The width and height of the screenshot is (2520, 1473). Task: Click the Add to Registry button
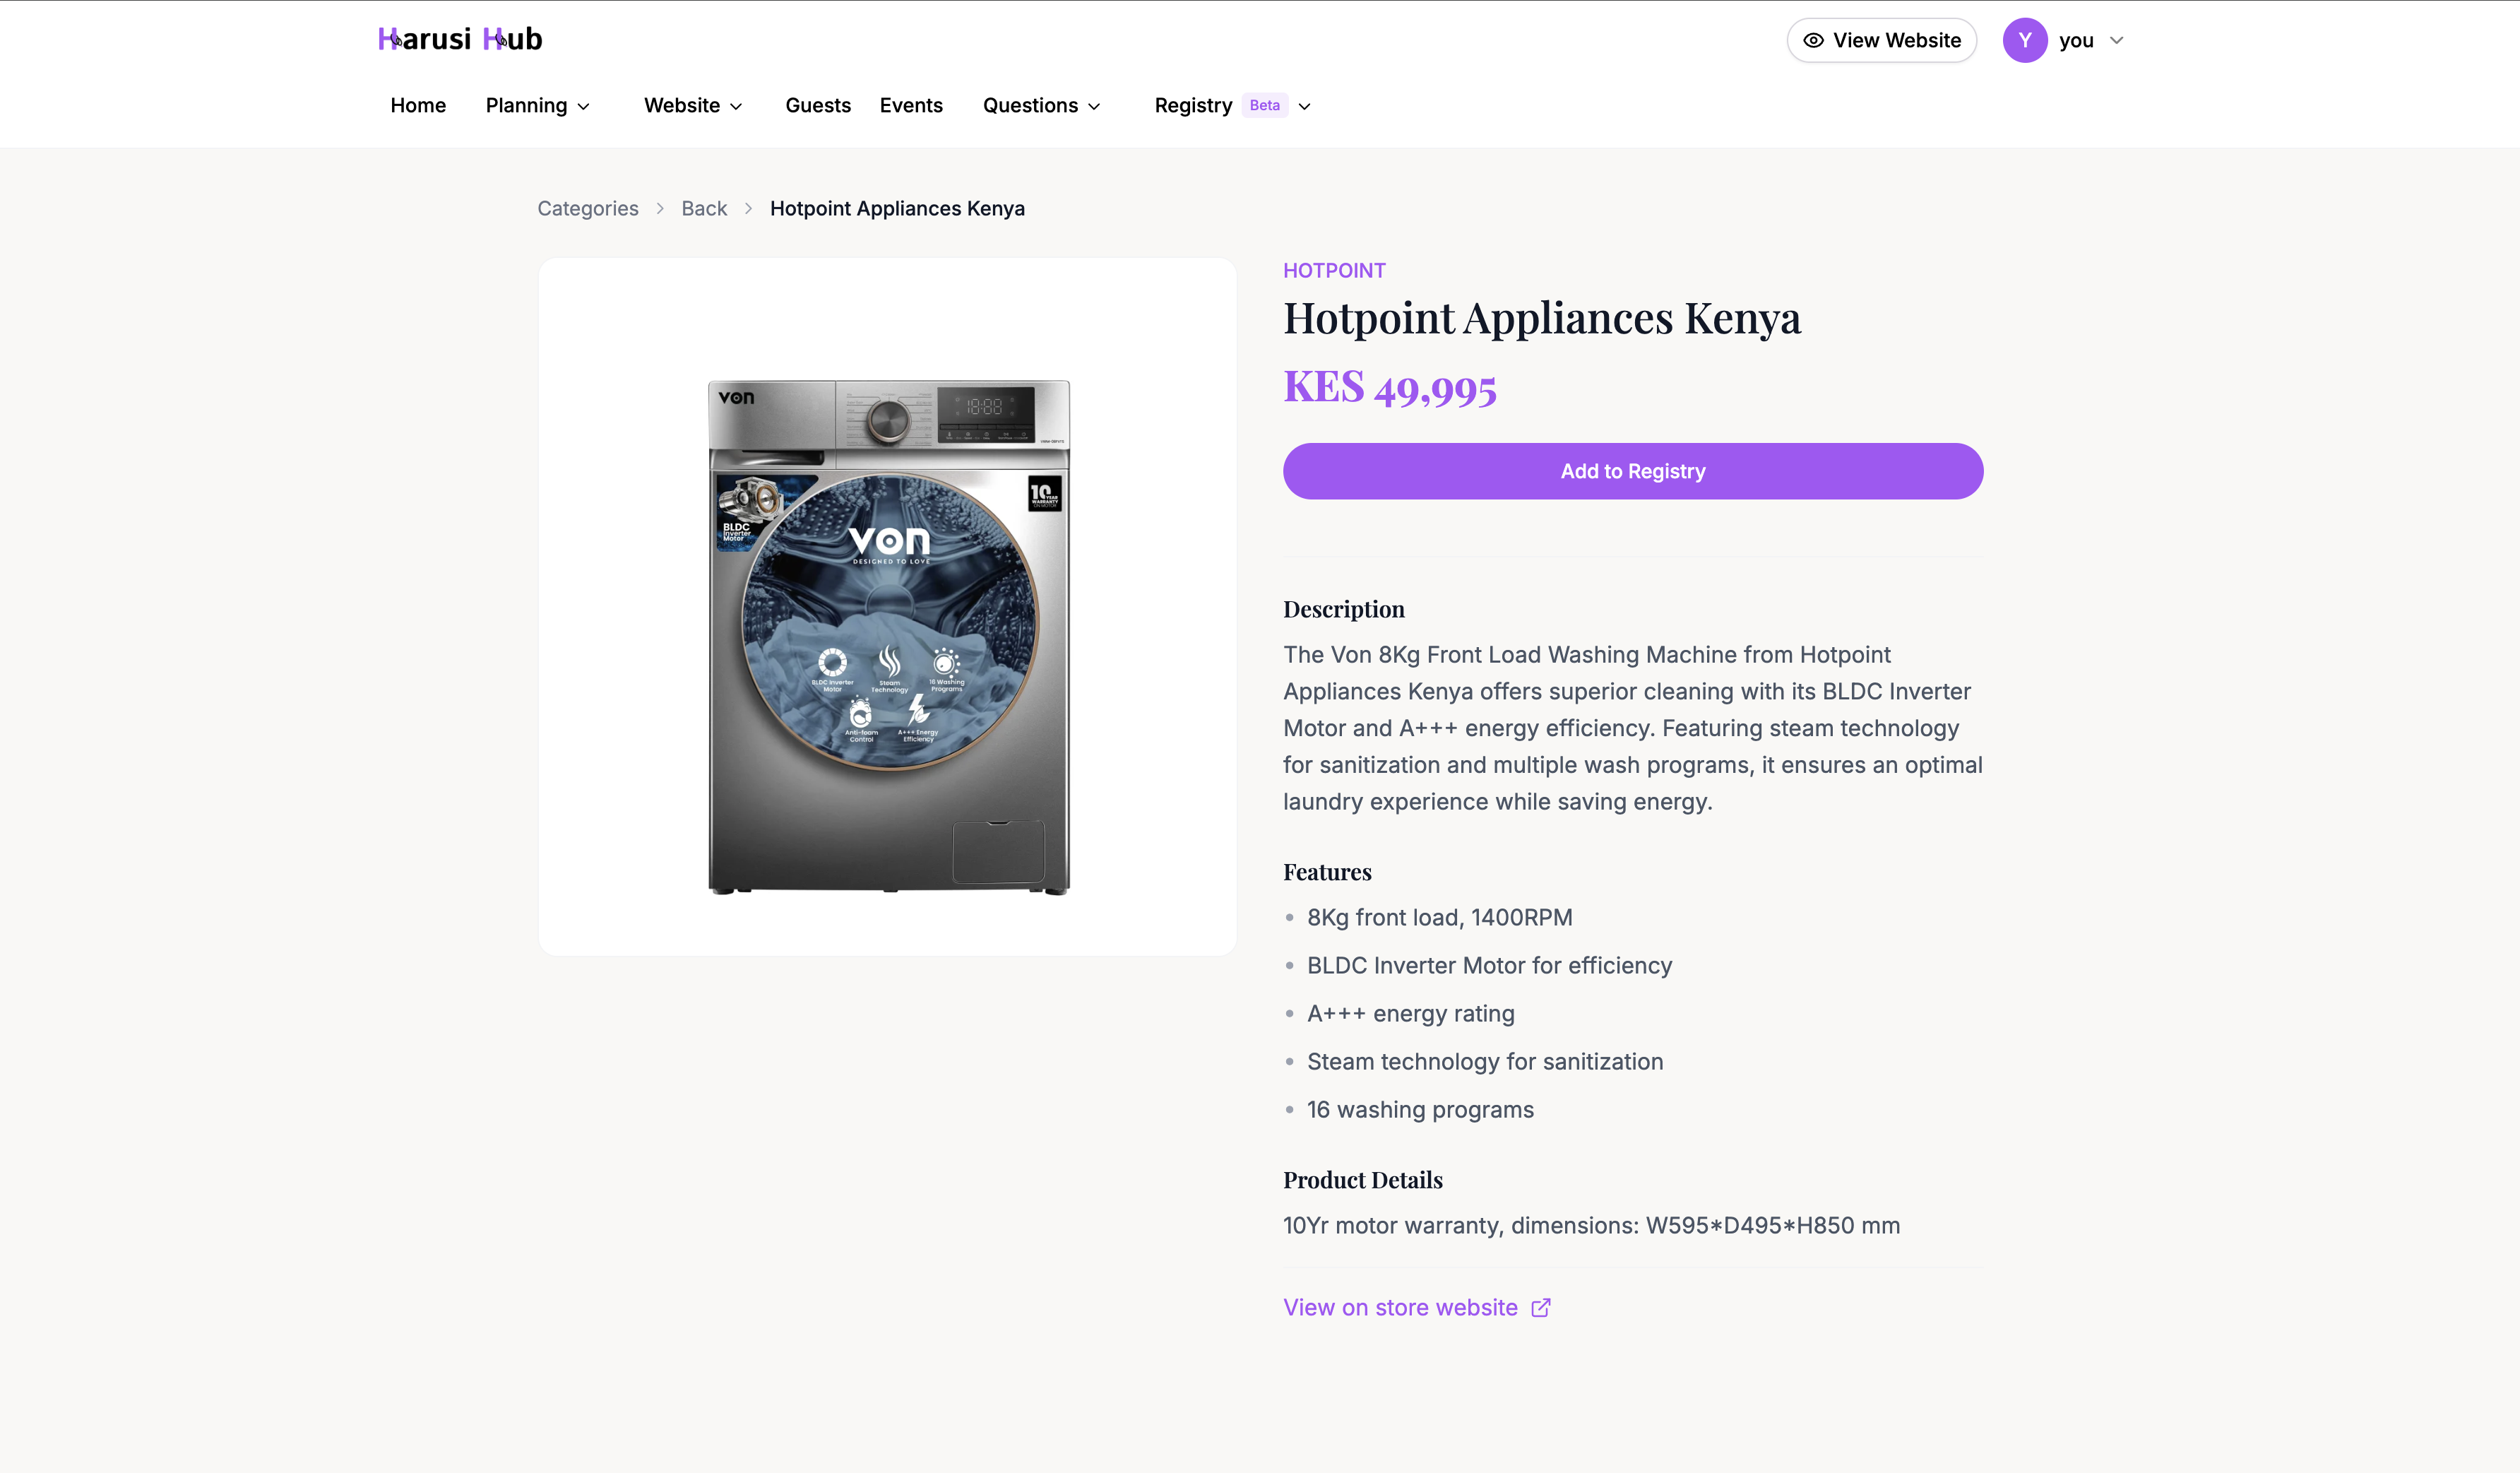(1632, 471)
